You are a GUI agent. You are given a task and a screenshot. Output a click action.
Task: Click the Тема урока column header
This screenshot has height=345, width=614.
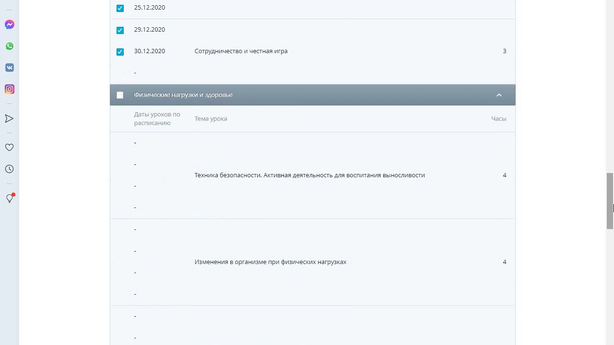pyautogui.click(x=211, y=119)
